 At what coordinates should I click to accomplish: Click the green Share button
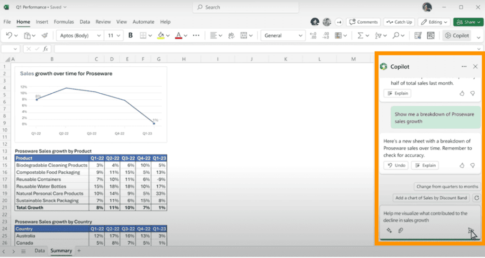[468, 22]
